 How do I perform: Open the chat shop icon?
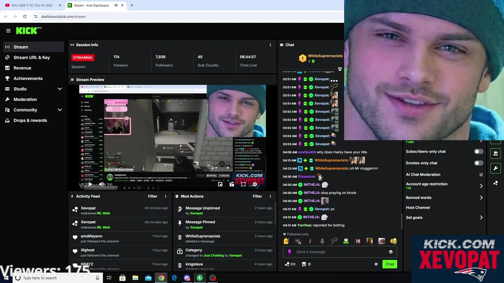click(306, 264)
